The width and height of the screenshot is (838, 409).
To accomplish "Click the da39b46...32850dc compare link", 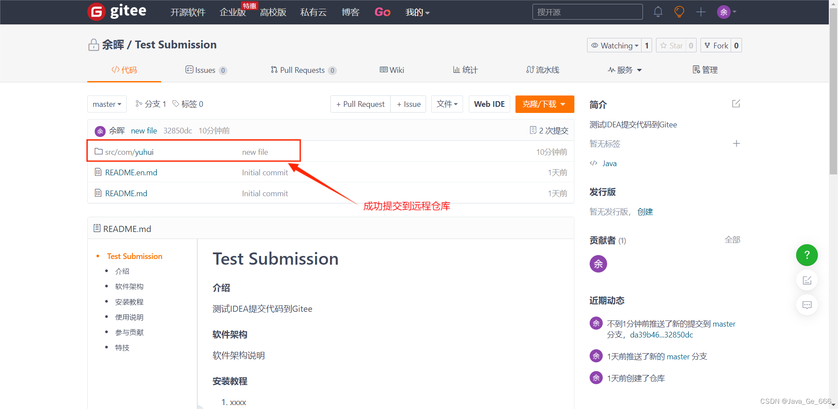I will [x=661, y=335].
